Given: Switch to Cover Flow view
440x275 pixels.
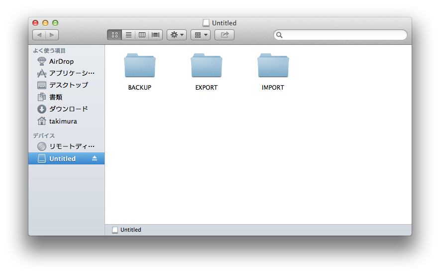Looking at the screenshot, I should 155,35.
